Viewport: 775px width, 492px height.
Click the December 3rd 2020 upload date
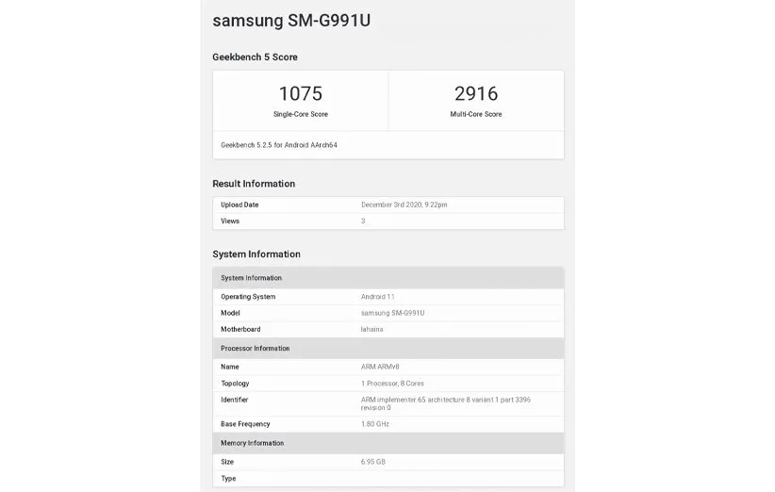point(404,205)
